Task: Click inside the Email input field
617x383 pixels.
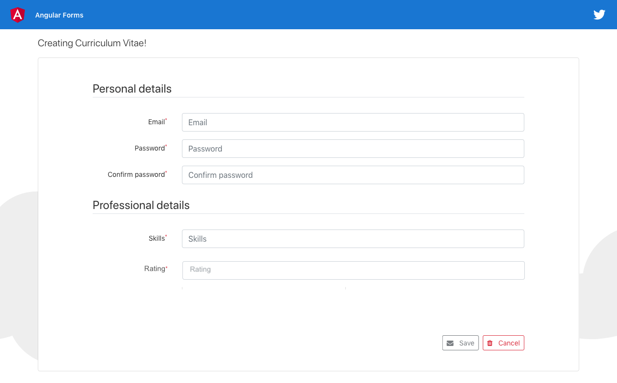Action: pyautogui.click(x=353, y=122)
